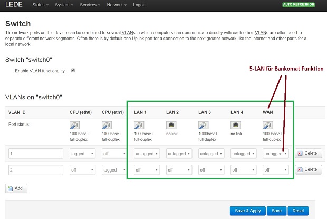The image size is (327, 219).
Task: Click the LAN 1 column header
Action: click(x=140, y=112)
